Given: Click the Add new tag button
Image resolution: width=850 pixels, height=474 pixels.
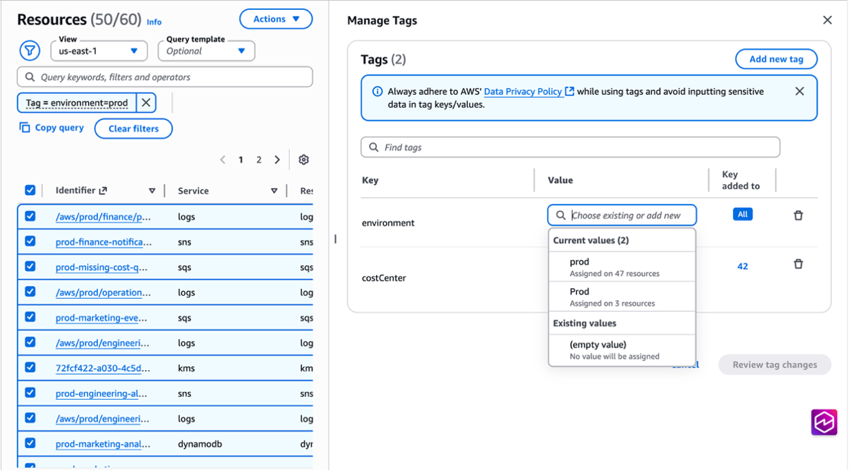Looking at the screenshot, I should (775, 59).
